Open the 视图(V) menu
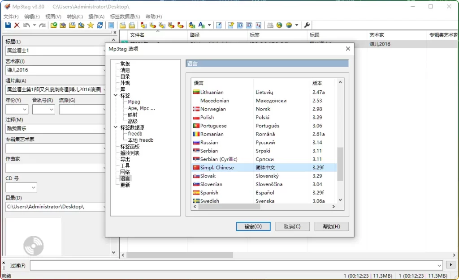Screen dimensions: 459x280 coord(53,17)
